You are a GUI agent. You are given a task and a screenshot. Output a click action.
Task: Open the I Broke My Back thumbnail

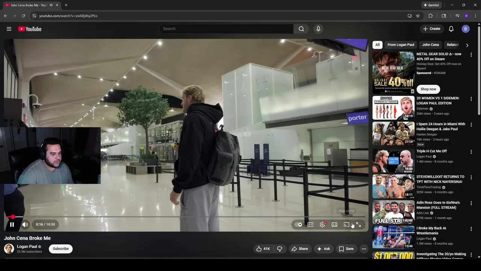[x=393, y=238]
